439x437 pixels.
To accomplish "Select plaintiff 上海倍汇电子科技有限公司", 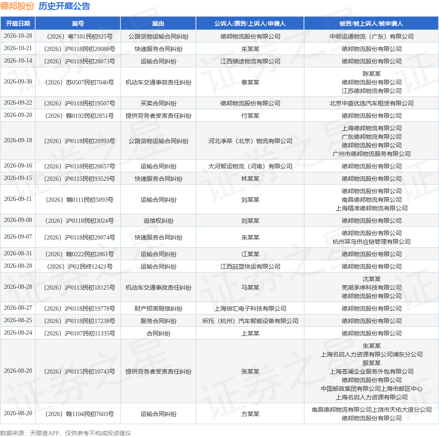I will pyautogui.click(x=250, y=308).
